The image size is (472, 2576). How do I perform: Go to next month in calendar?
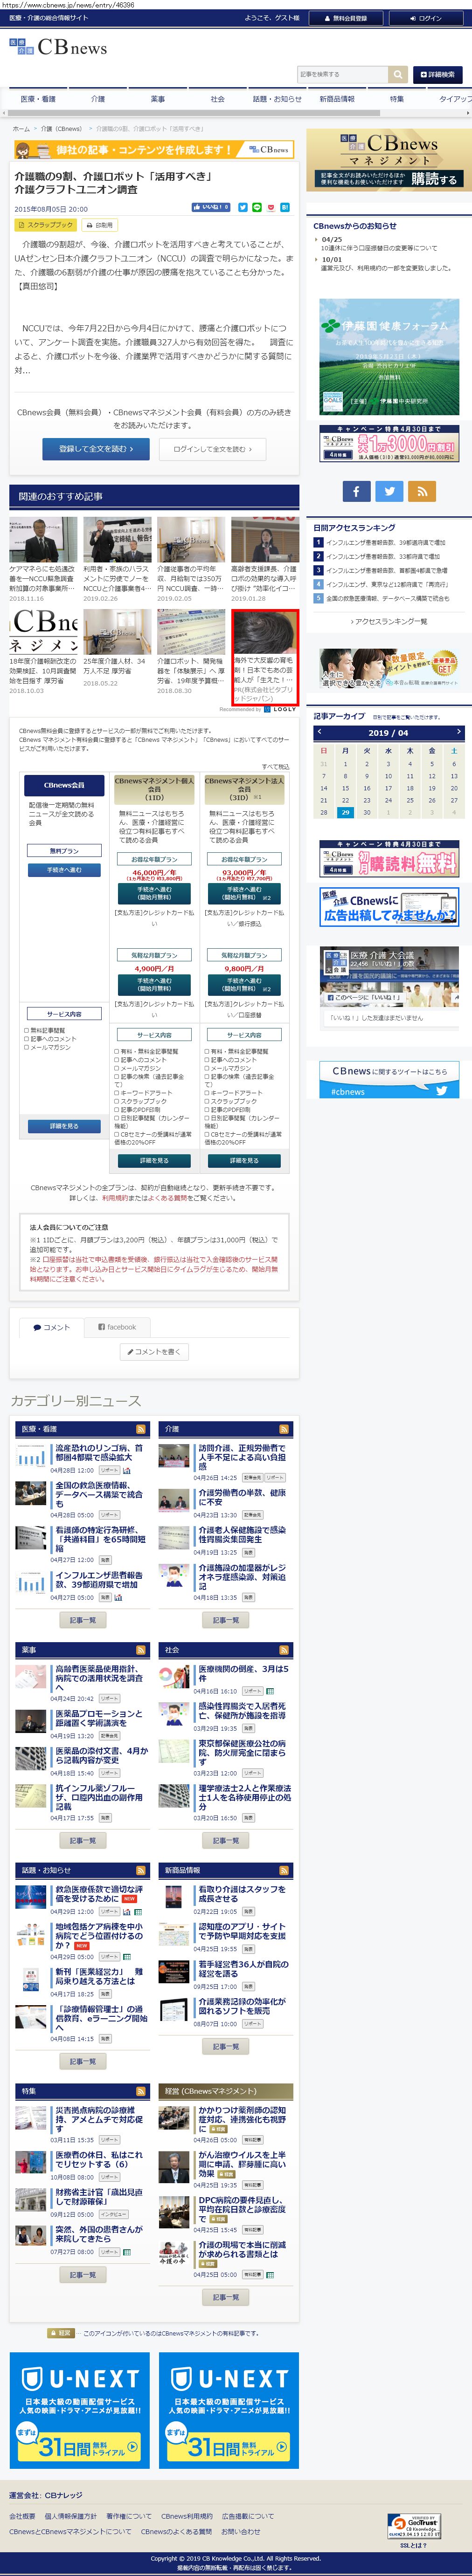458,732
